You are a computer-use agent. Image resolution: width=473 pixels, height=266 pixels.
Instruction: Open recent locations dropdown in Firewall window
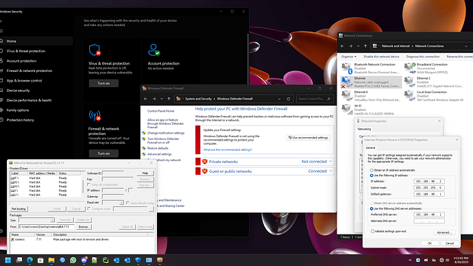click(x=162, y=99)
